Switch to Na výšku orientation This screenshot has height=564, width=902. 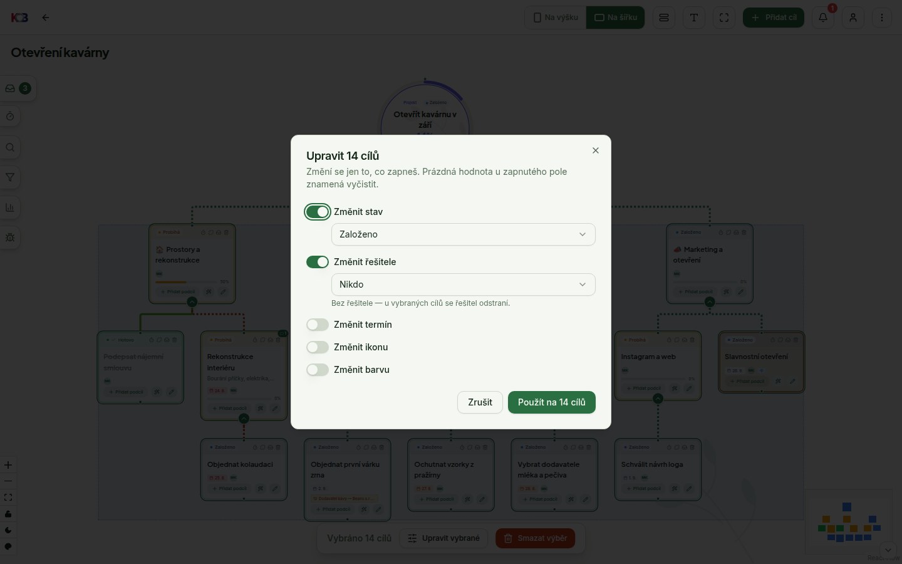[556, 18]
